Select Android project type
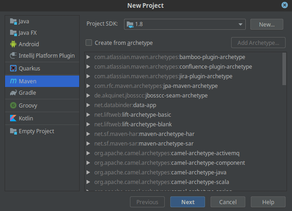 point(42,44)
